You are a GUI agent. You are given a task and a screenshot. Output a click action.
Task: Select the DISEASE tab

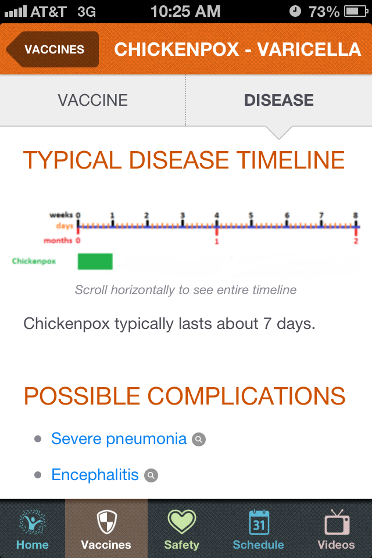[279, 100]
